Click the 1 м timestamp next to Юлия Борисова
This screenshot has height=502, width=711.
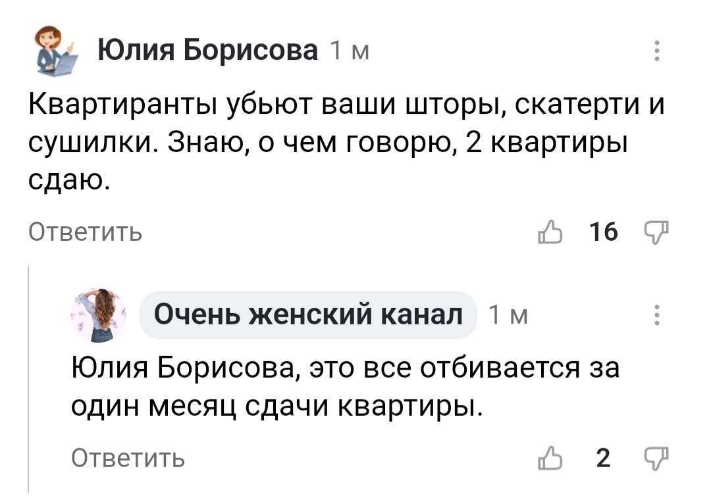350,51
